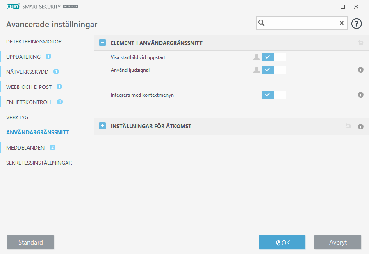Image resolution: width=369 pixels, height=254 pixels.
Task: Click the user icon beside Visa startbild
Action: point(257,57)
